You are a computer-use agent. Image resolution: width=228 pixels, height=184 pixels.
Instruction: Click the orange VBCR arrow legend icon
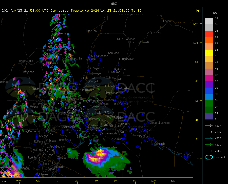tap(209, 132)
